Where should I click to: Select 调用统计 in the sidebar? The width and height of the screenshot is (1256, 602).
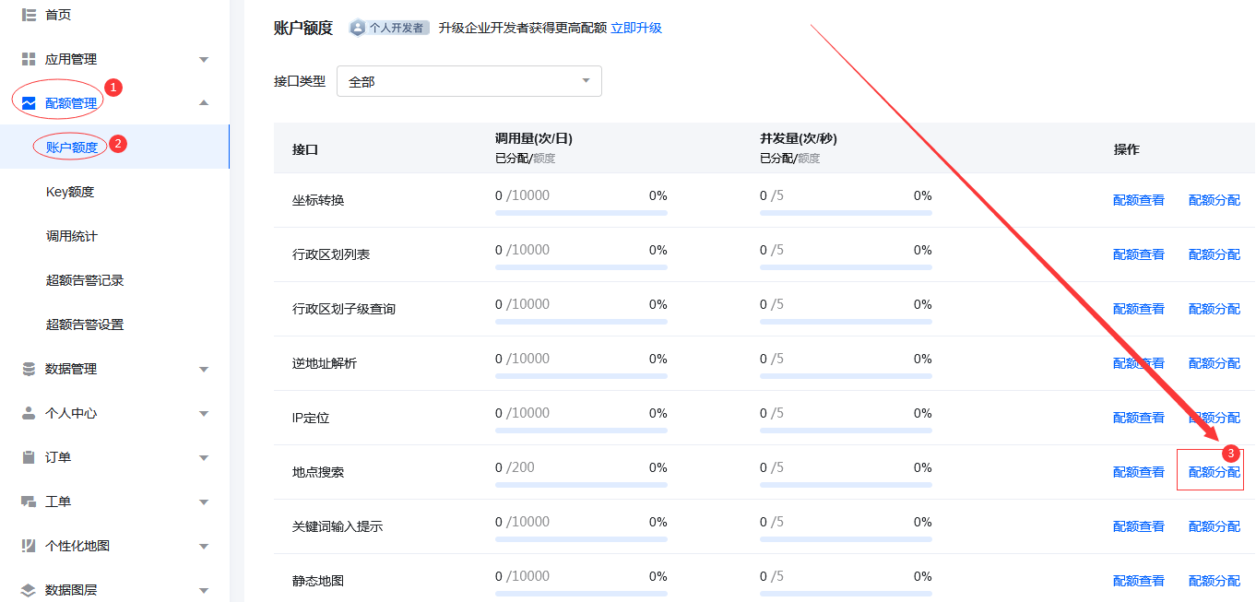click(x=71, y=236)
